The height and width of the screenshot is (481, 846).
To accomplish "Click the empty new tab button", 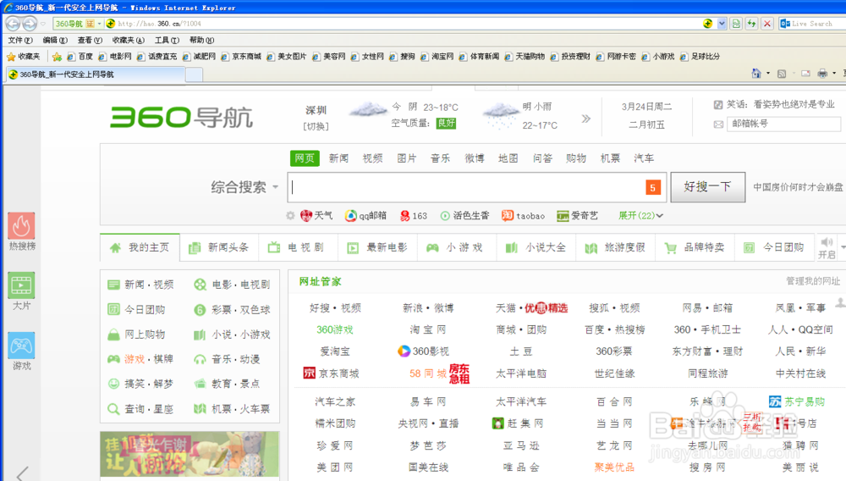I will 195,75.
